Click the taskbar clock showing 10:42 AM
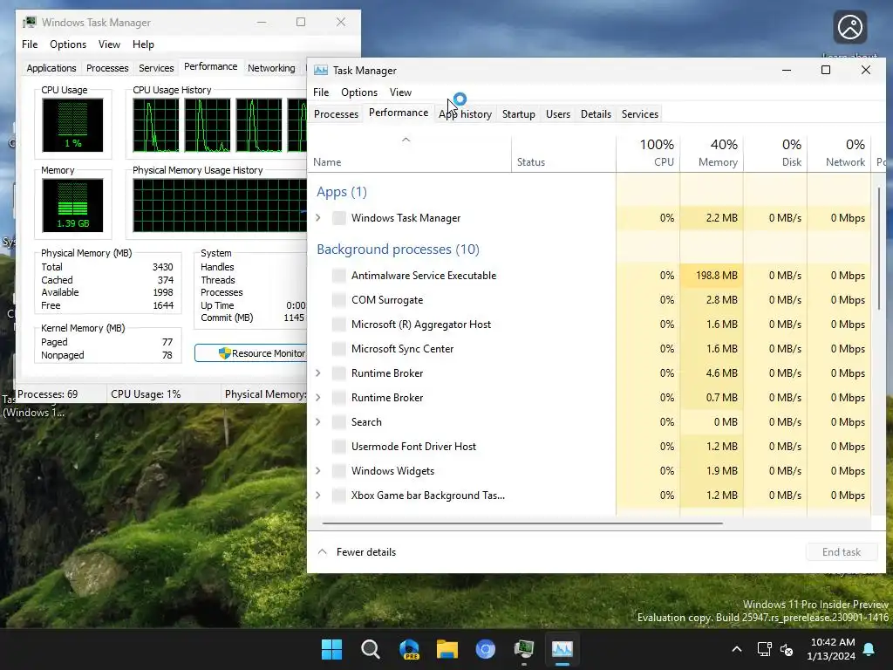The width and height of the screenshot is (893, 670). [x=832, y=649]
